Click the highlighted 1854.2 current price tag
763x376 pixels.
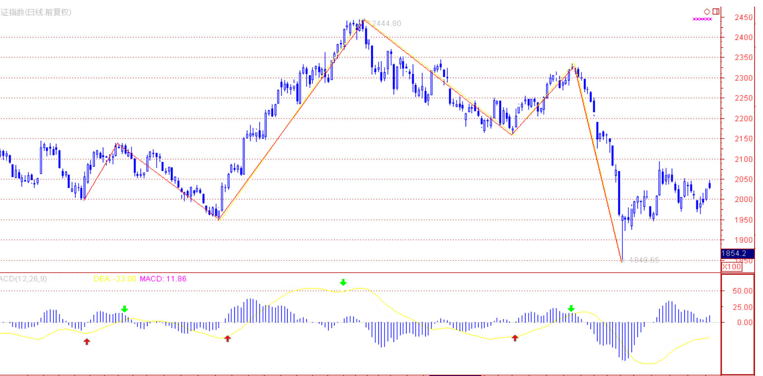[737, 253]
